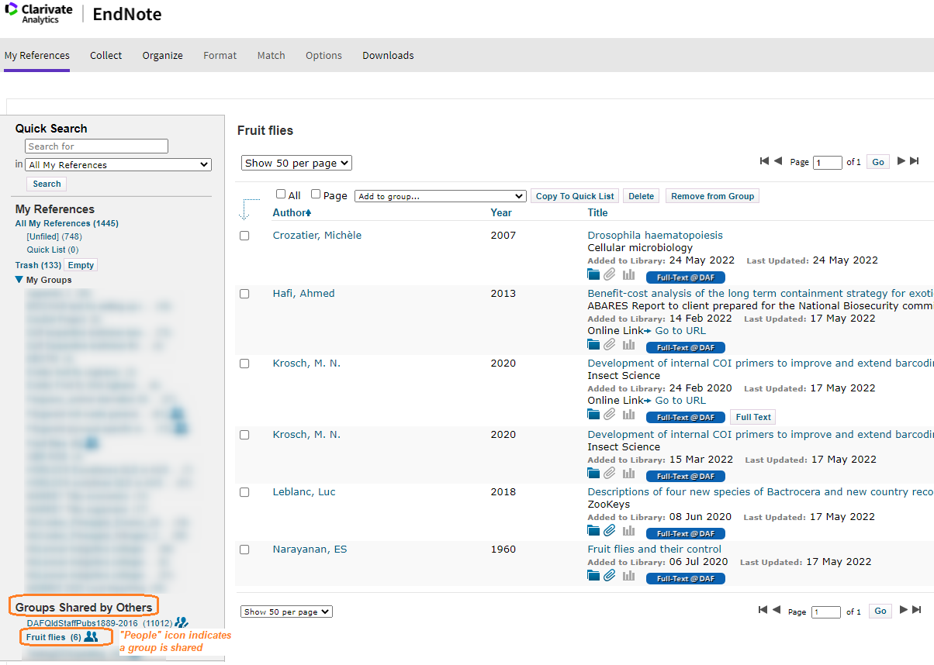Image resolution: width=934 pixels, height=665 pixels.
Task: Click the 'Remove from Group' button
Action: [712, 196]
